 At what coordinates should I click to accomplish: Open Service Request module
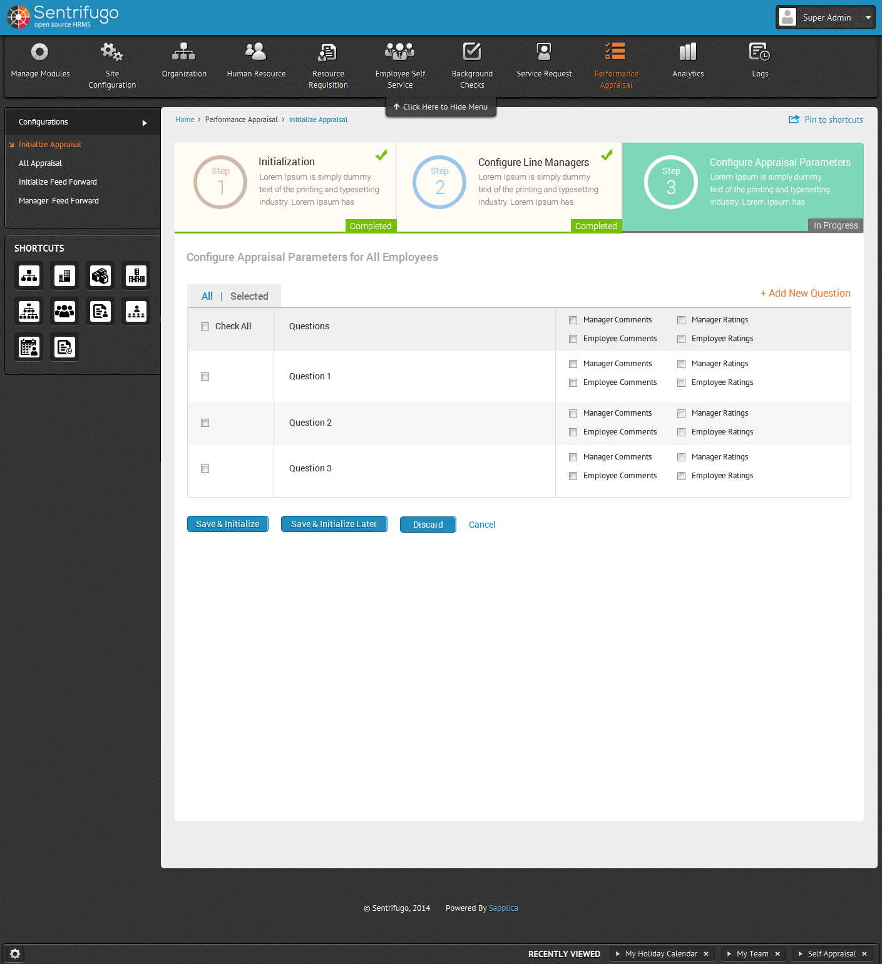click(x=544, y=61)
